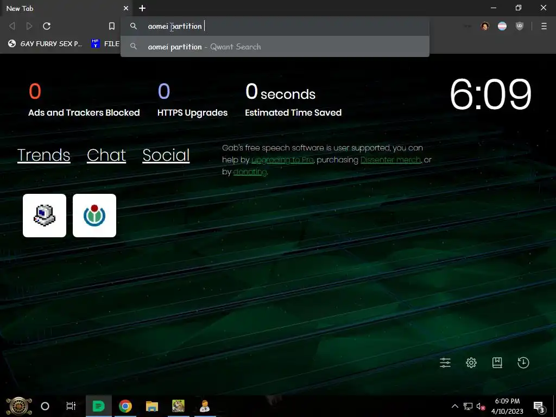Open File Explorer from the taskbar
Viewport: 556px width, 417px height.
click(152, 406)
